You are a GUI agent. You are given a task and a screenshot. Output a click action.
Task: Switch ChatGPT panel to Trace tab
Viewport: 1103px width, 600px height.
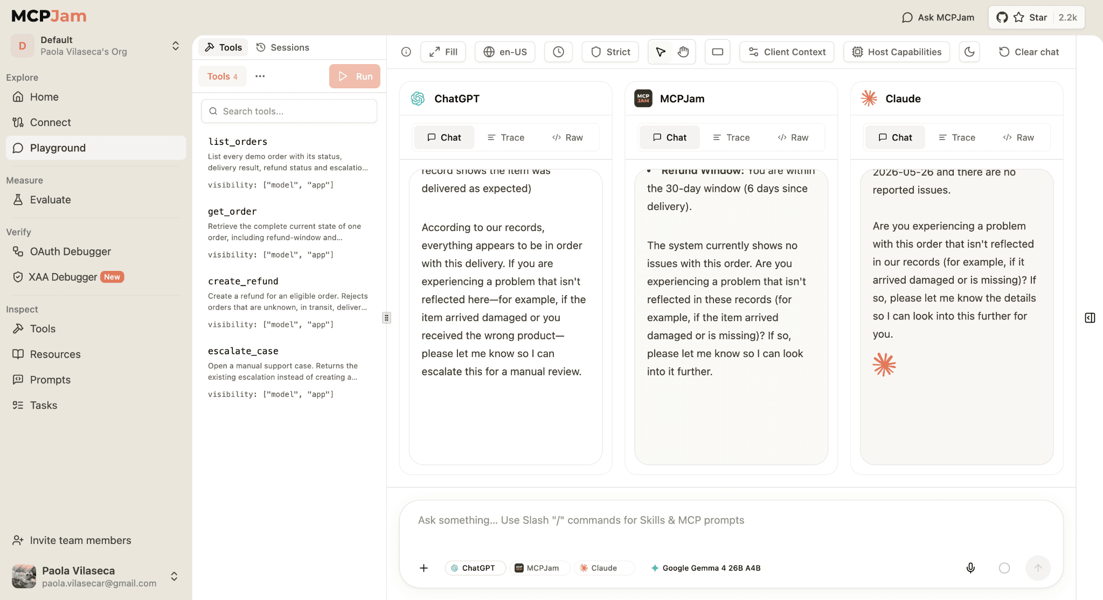coord(506,137)
